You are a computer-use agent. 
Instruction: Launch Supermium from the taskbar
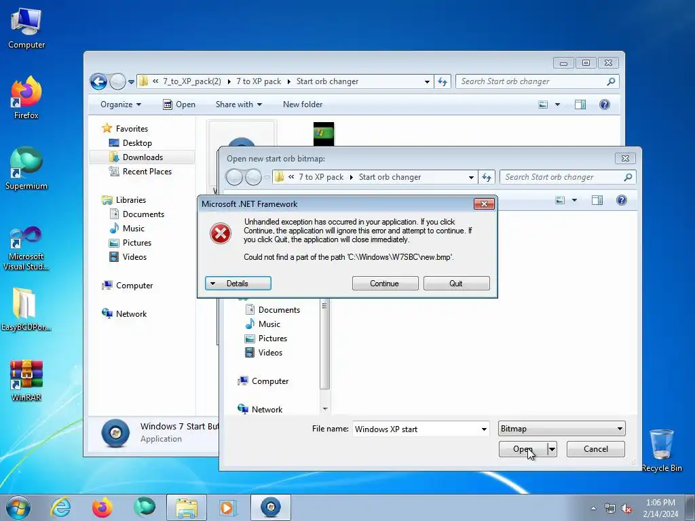[x=145, y=507]
